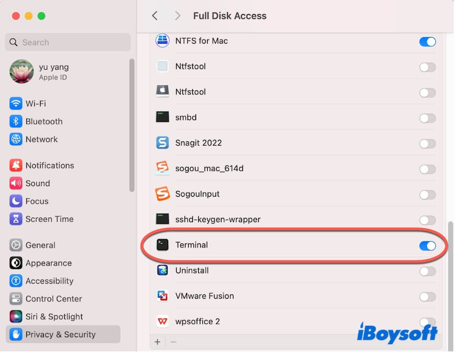This screenshot has width=457, height=353.
Task: Open the yu yang Apple ID profile
Action: pyautogui.click(x=53, y=72)
